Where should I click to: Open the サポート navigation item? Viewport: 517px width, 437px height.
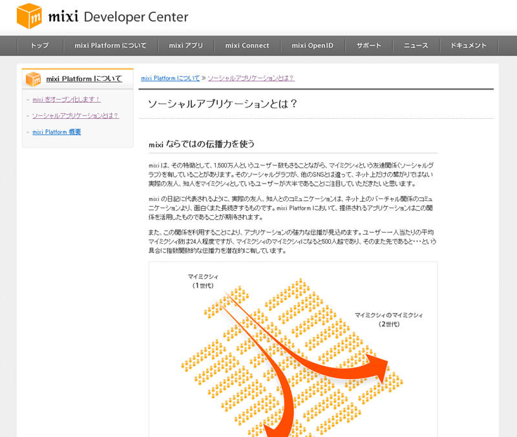coord(369,45)
